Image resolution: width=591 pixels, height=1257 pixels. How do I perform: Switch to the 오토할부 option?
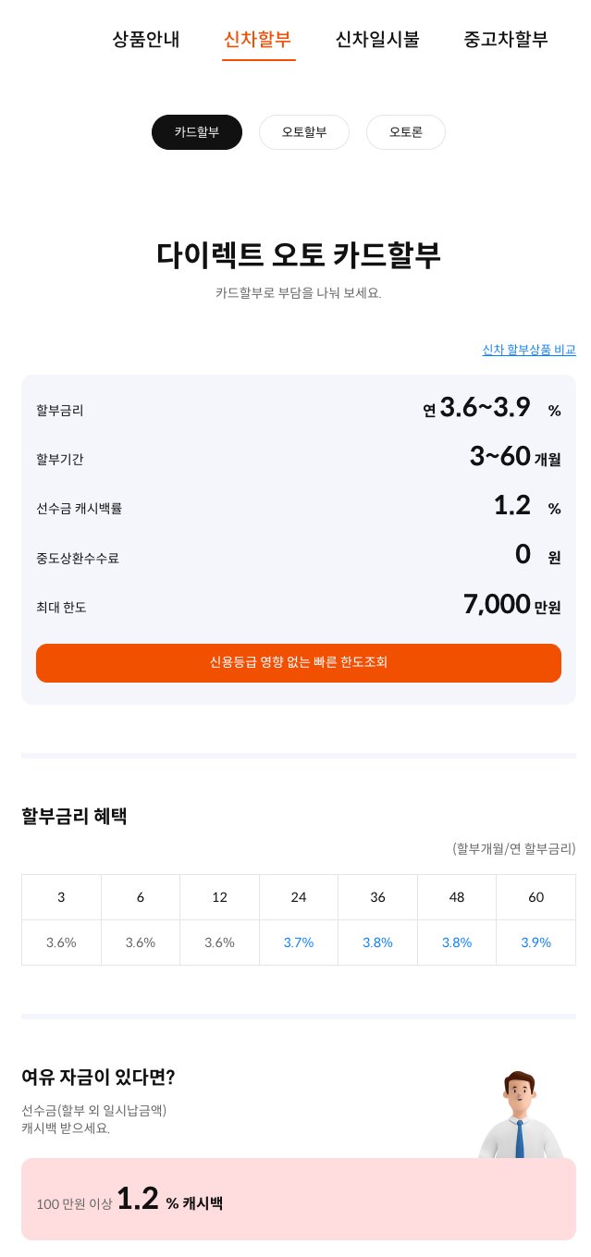[x=304, y=132]
